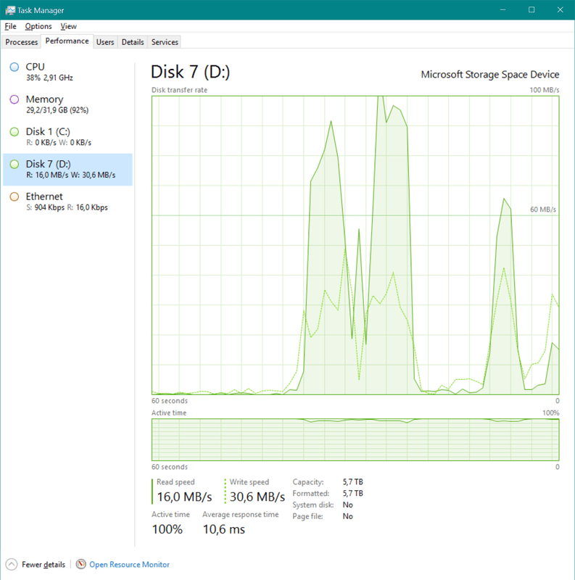Select Ethernet in the performance sidebar
This screenshot has width=575, height=580.
tap(67, 202)
